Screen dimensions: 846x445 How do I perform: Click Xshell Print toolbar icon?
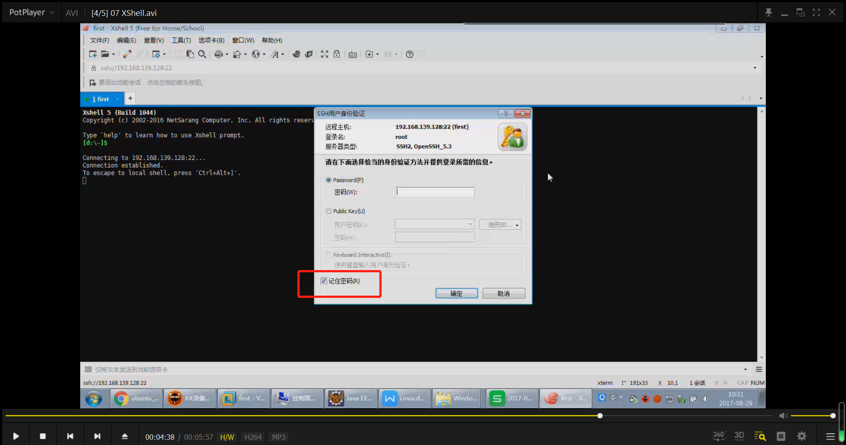pyautogui.click(x=219, y=54)
